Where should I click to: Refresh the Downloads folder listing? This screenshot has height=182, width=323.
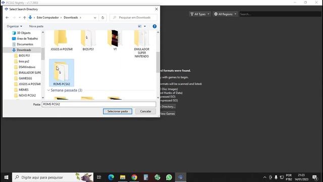tap(102, 18)
